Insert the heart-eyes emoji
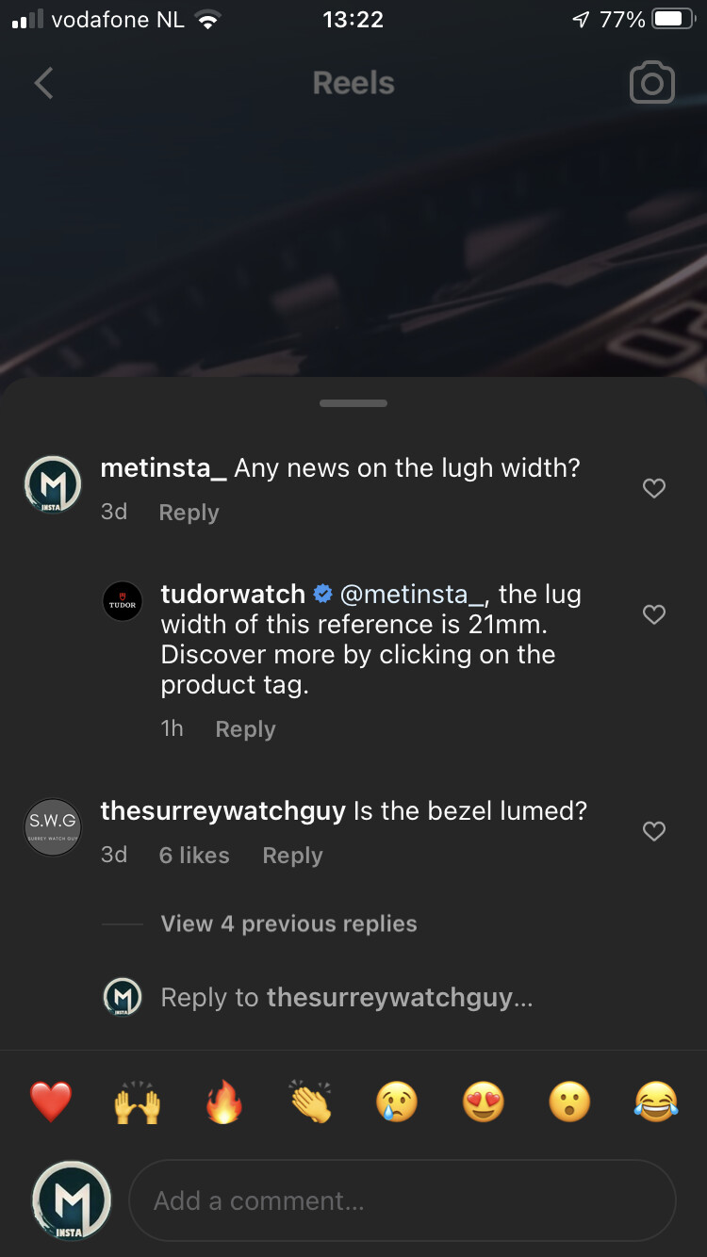Screen dimensions: 707x1257 tap(484, 1102)
